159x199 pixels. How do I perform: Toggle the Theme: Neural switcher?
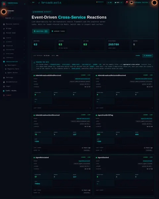coord(10,91)
